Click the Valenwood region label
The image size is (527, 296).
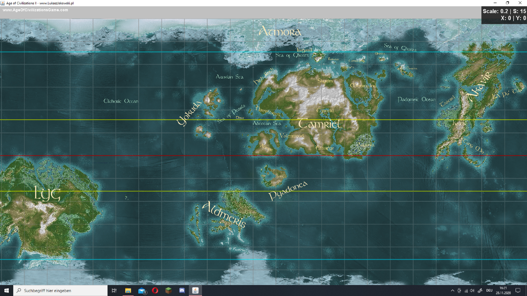(x=291, y=136)
